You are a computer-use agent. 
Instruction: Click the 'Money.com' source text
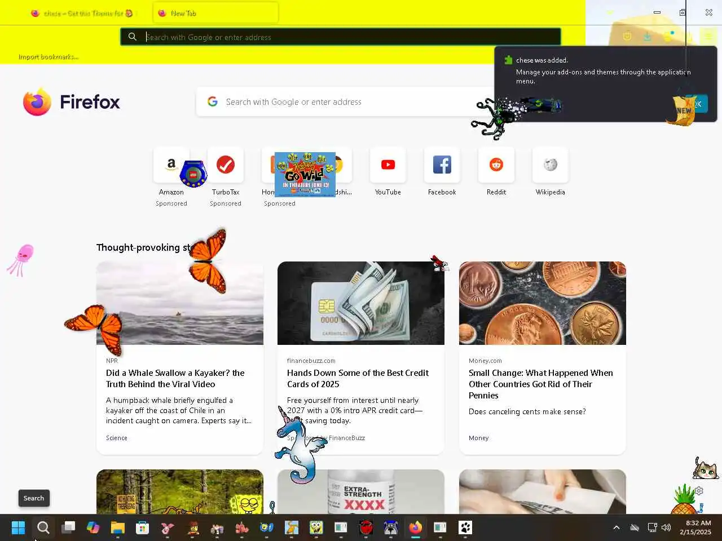pos(485,361)
